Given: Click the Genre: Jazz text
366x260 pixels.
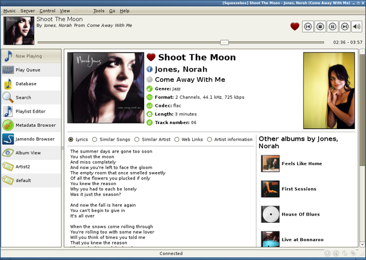Looking at the screenshot, I should coord(168,89).
